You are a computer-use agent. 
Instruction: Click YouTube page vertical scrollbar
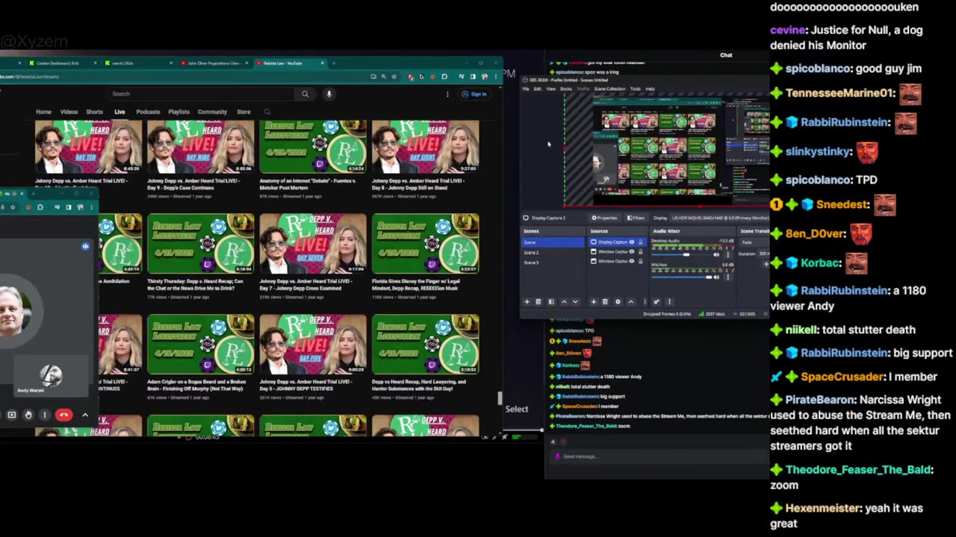coord(500,399)
